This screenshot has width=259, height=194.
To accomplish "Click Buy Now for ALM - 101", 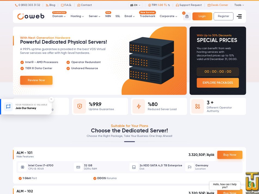I will [230, 155].
